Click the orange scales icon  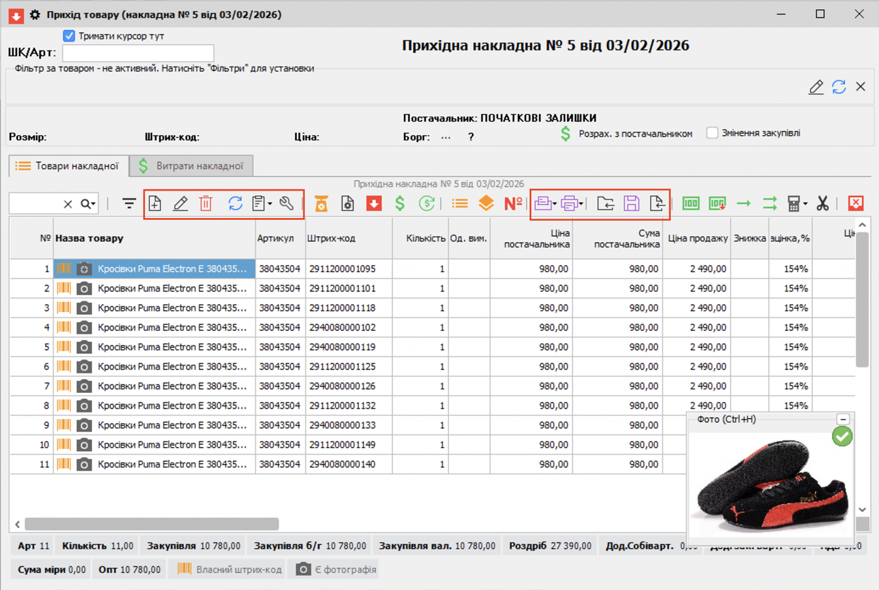point(321,204)
